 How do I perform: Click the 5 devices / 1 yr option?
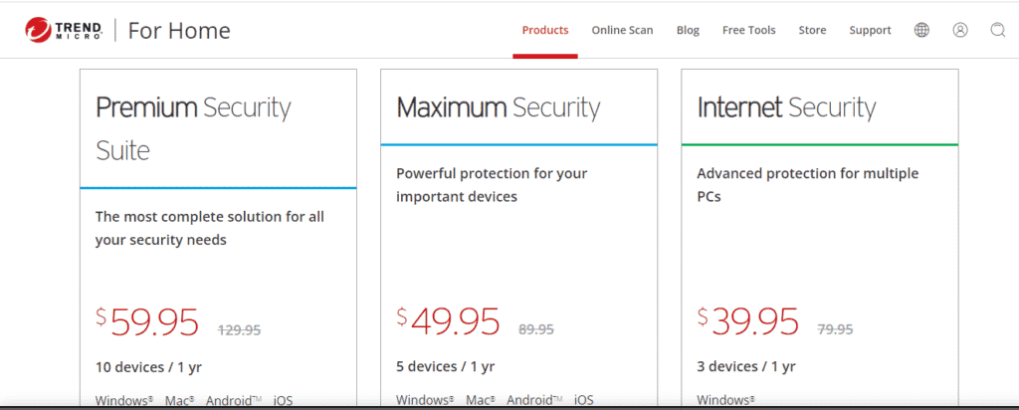445,366
